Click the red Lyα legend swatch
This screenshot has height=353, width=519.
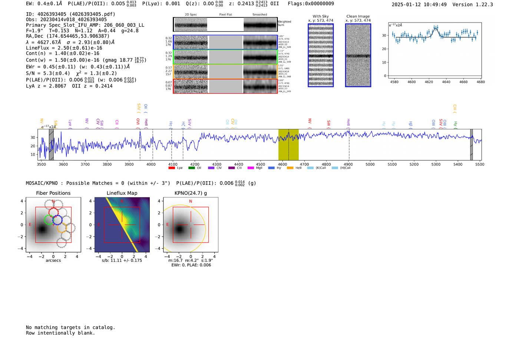[x=171, y=168]
